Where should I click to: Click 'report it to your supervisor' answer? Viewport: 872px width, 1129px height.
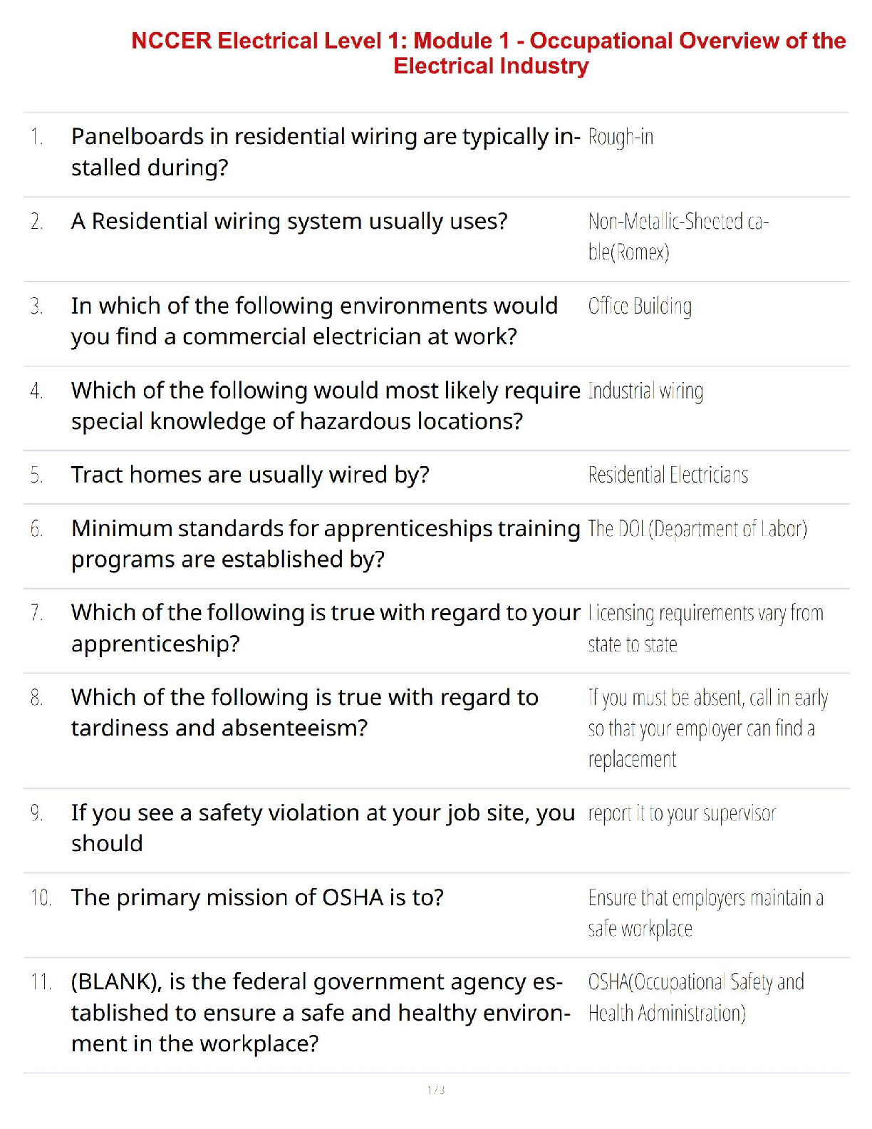pyautogui.click(x=682, y=813)
